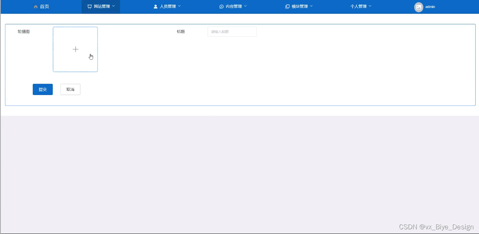Submit the form with 提交 button
This screenshot has height=234, width=479.
(43, 90)
